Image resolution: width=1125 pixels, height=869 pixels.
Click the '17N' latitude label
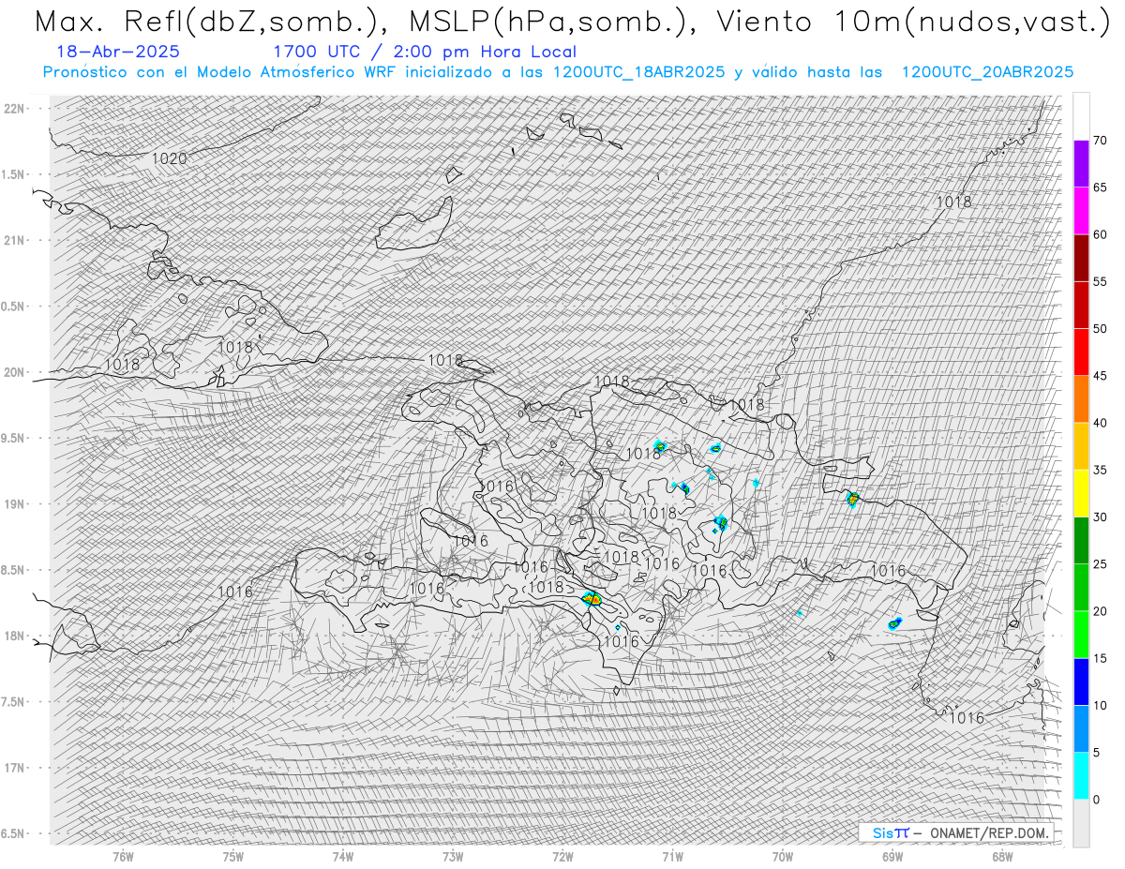[15, 768]
